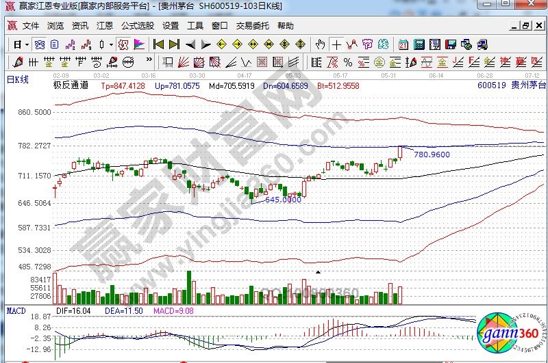This screenshot has width=548, height=363.
Task: Jump to last bar with the skip-to-end arrow
Action: (x=174, y=45)
